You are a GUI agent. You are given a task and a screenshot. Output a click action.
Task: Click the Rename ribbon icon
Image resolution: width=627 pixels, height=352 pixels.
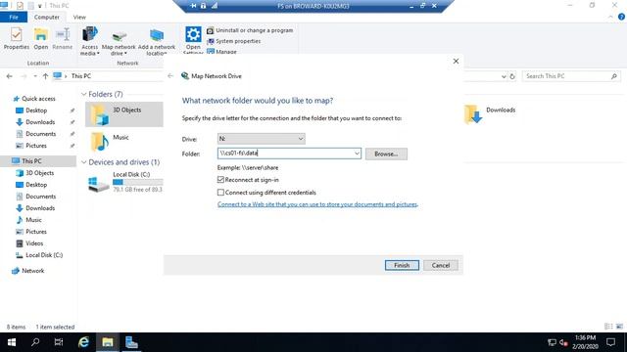tap(63, 38)
